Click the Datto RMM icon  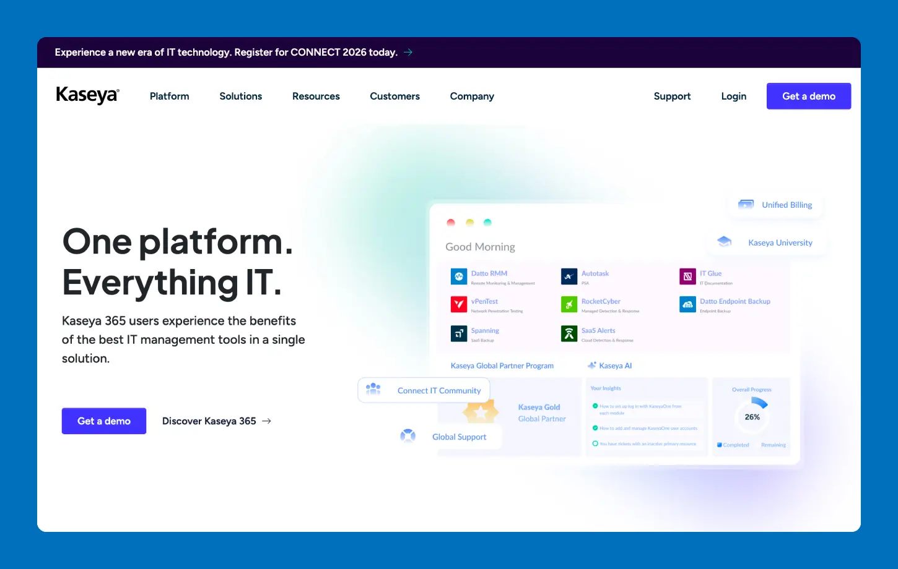point(458,276)
